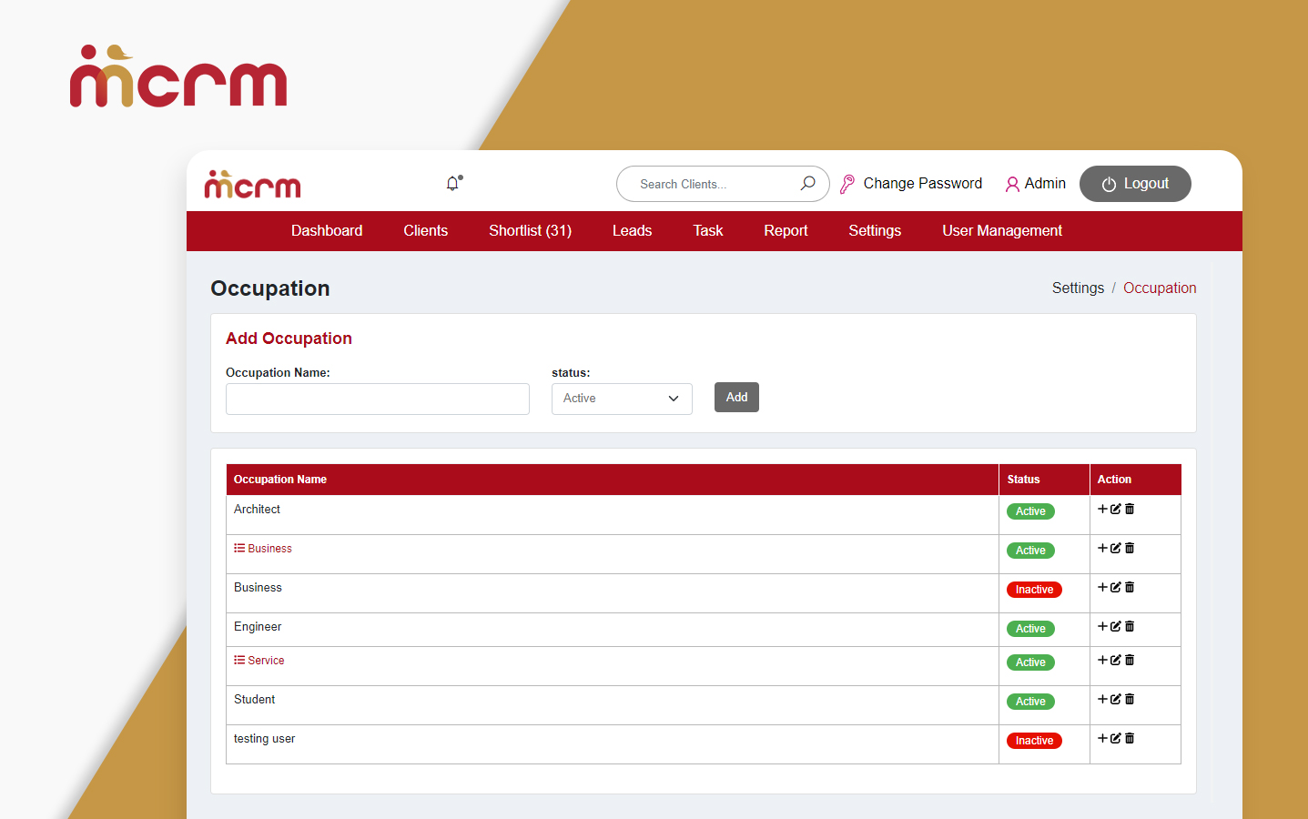Image resolution: width=1308 pixels, height=819 pixels.
Task: Delete the Student occupation
Action: pos(1130,699)
